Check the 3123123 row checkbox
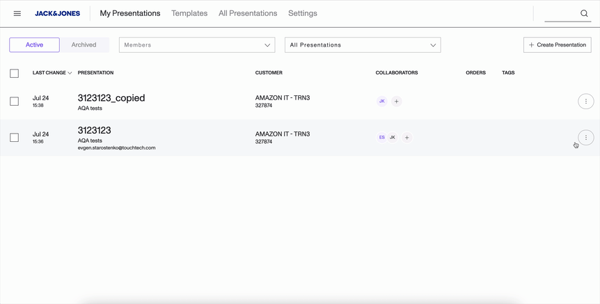Screen dimensions: 600x304 tap(14, 137)
